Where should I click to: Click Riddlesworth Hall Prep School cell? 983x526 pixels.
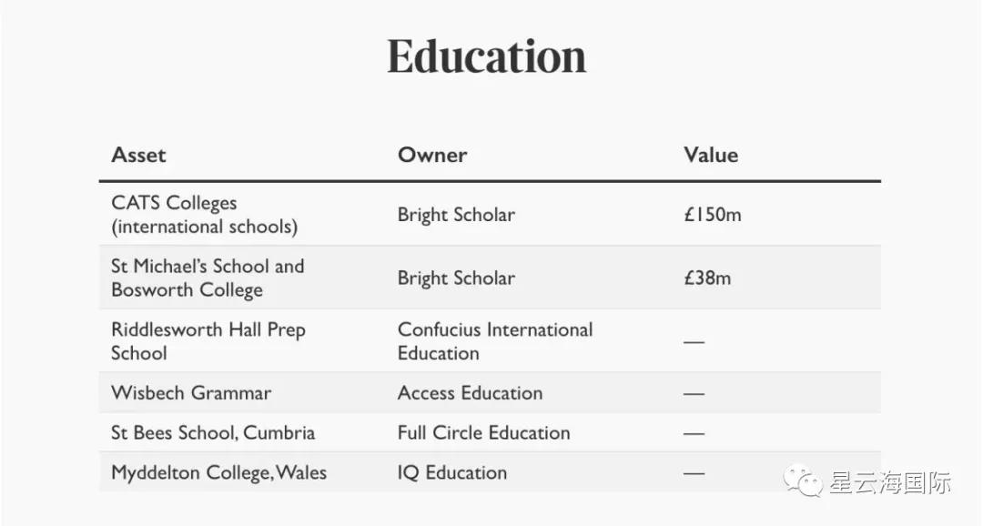click(x=208, y=341)
